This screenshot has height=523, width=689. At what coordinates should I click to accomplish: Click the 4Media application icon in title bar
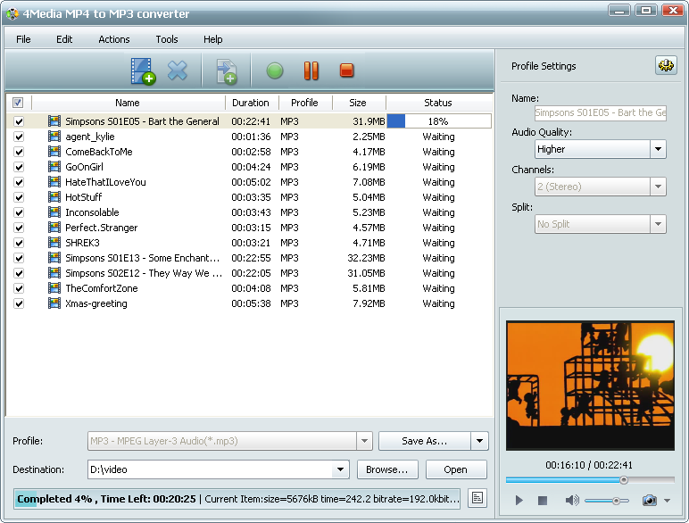pos(12,13)
